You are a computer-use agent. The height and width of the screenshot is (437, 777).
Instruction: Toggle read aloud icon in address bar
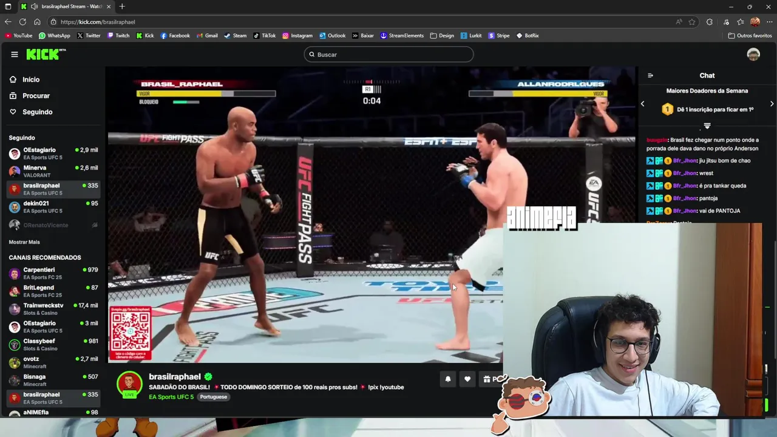[x=679, y=22]
